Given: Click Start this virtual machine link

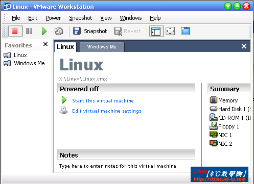Looking at the screenshot, I should point(103,101).
